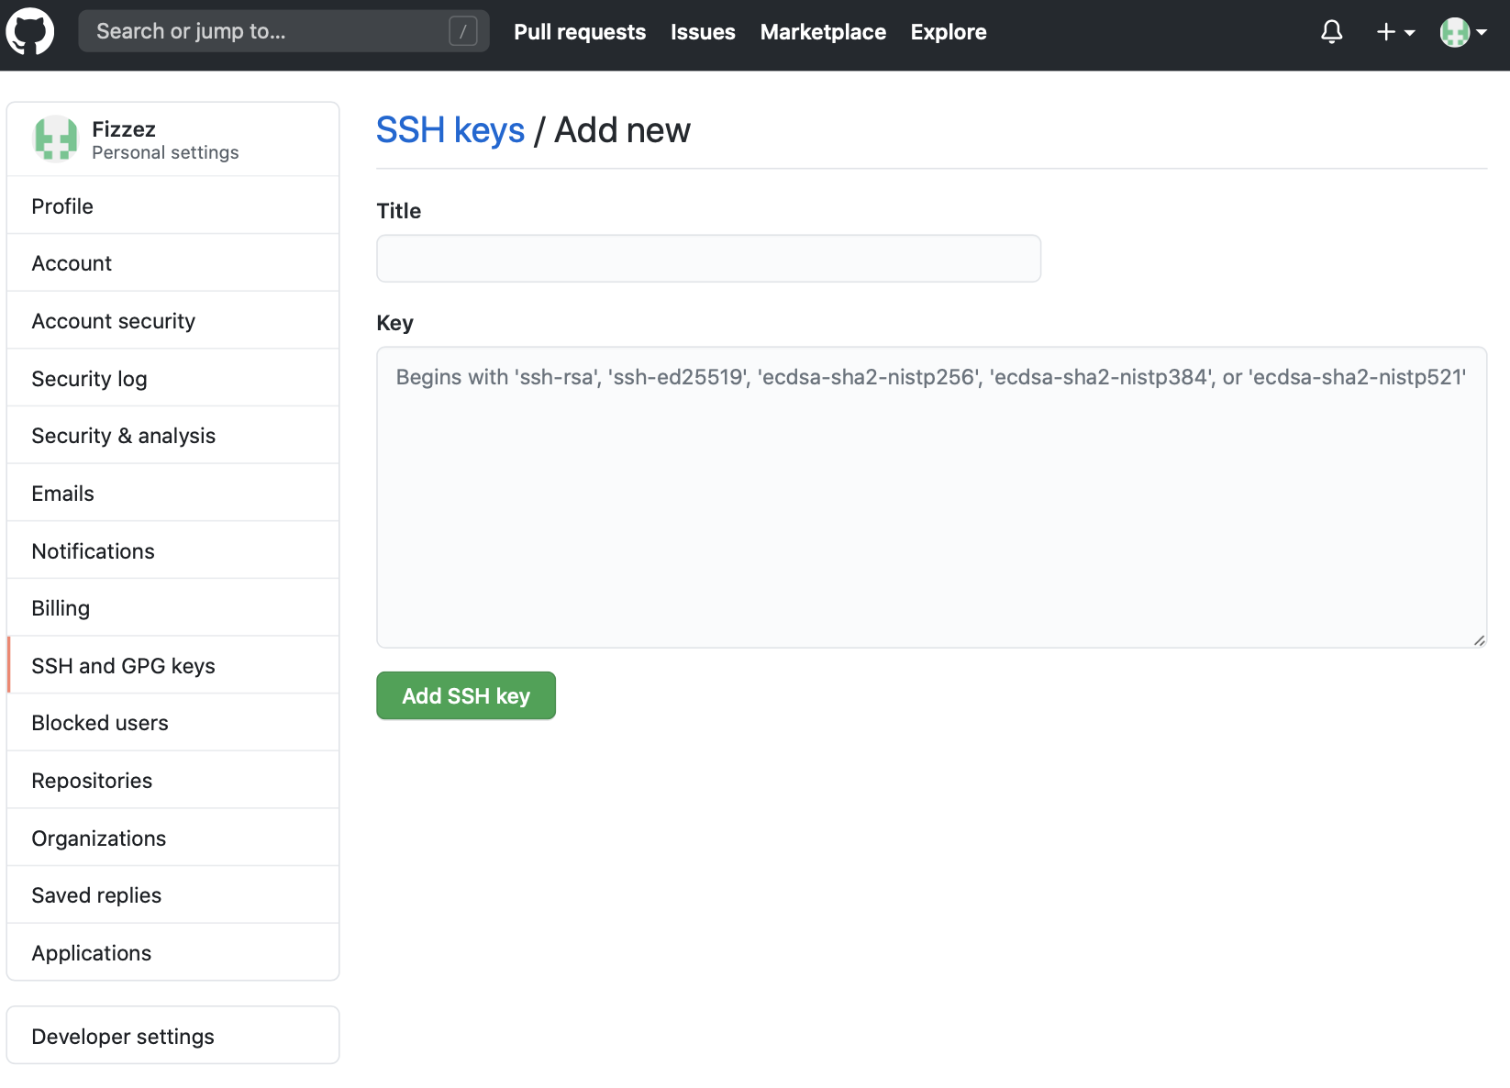This screenshot has height=1088, width=1510.
Task: Click the textarea resize handle
Action: [1478, 639]
